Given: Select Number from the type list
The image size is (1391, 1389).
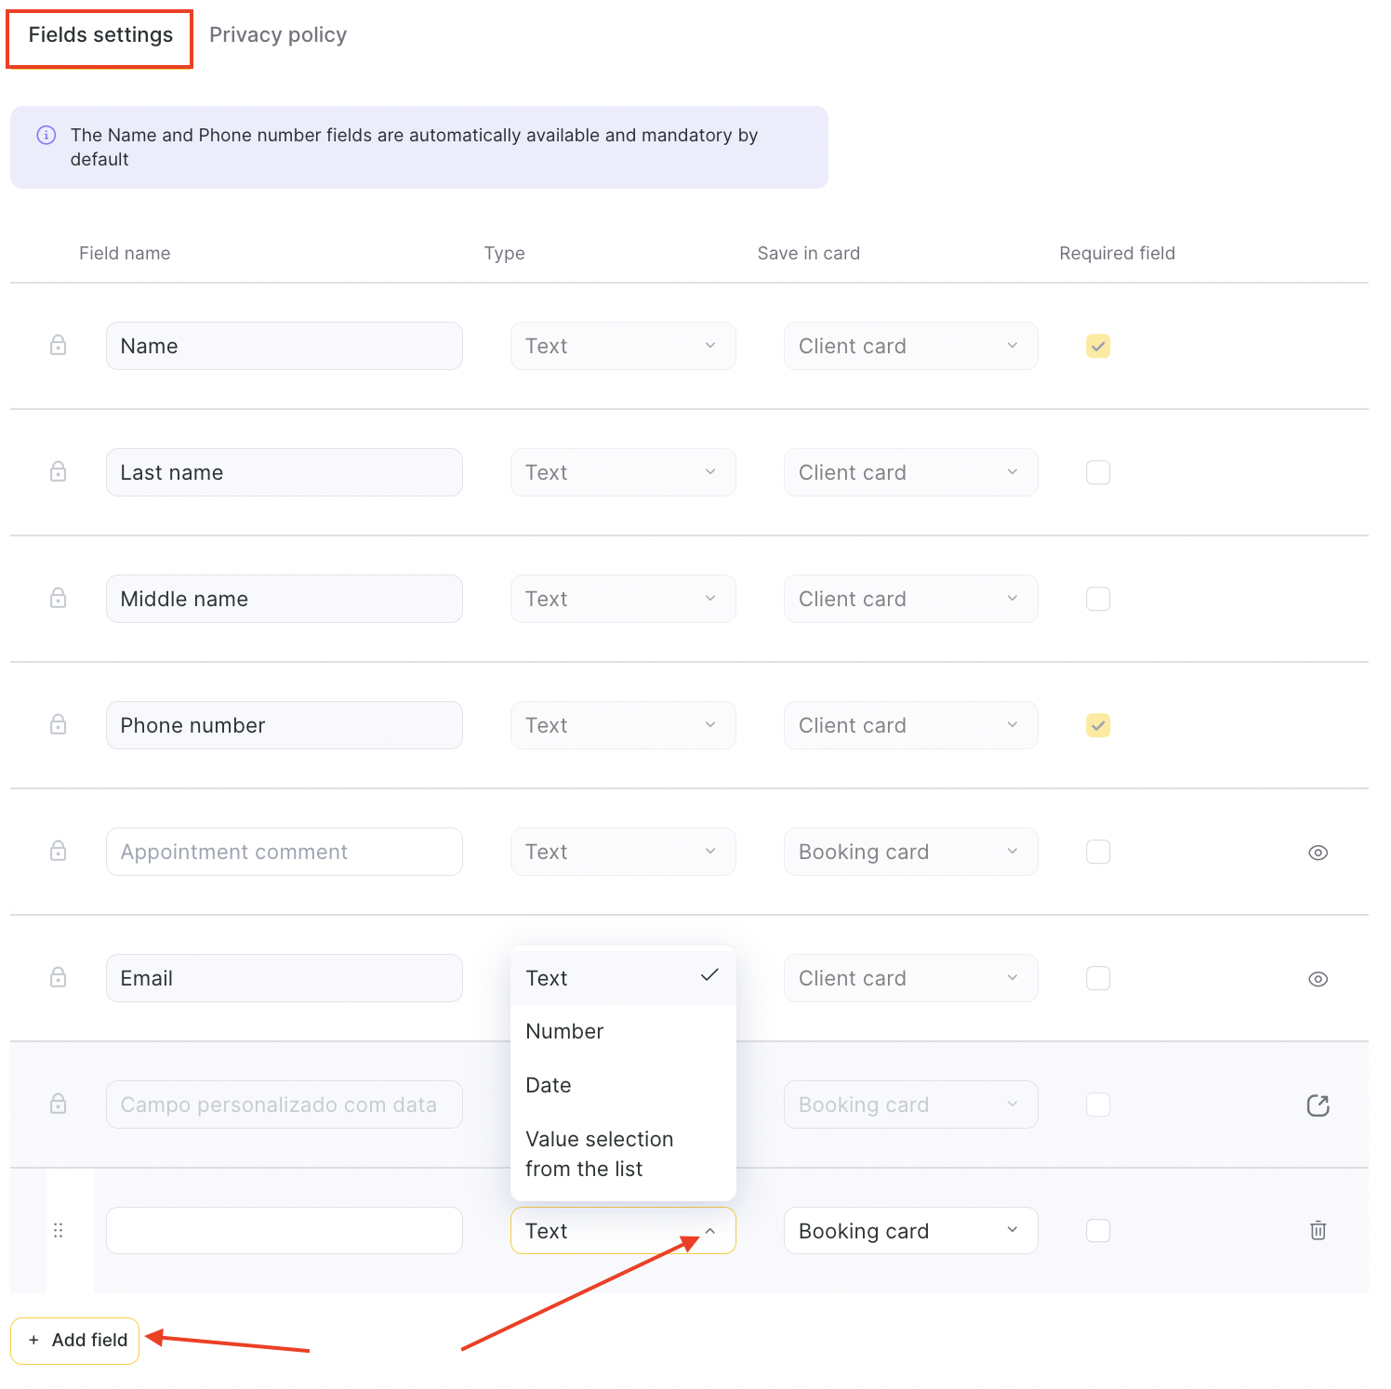Looking at the screenshot, I should 564,1031.
